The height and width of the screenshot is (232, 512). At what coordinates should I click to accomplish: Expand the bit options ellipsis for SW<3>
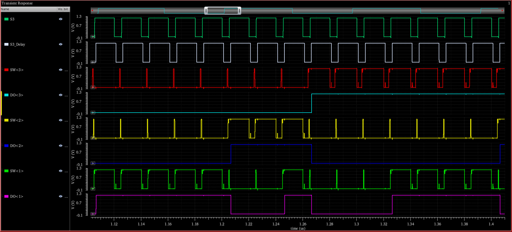[x=66, y=70]
